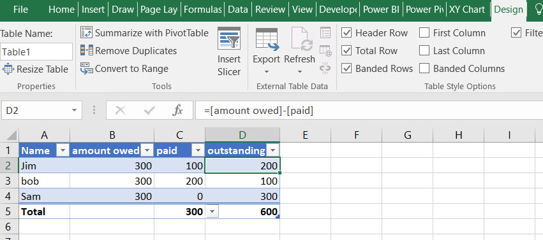Click the Unlink table icon
543x240 pixels.
(x=325, y=68)
